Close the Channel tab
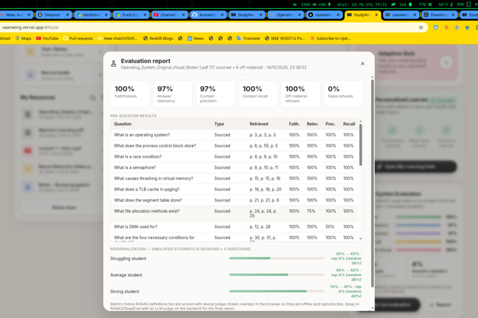The image size is (478, 318). tap(183, 15)
